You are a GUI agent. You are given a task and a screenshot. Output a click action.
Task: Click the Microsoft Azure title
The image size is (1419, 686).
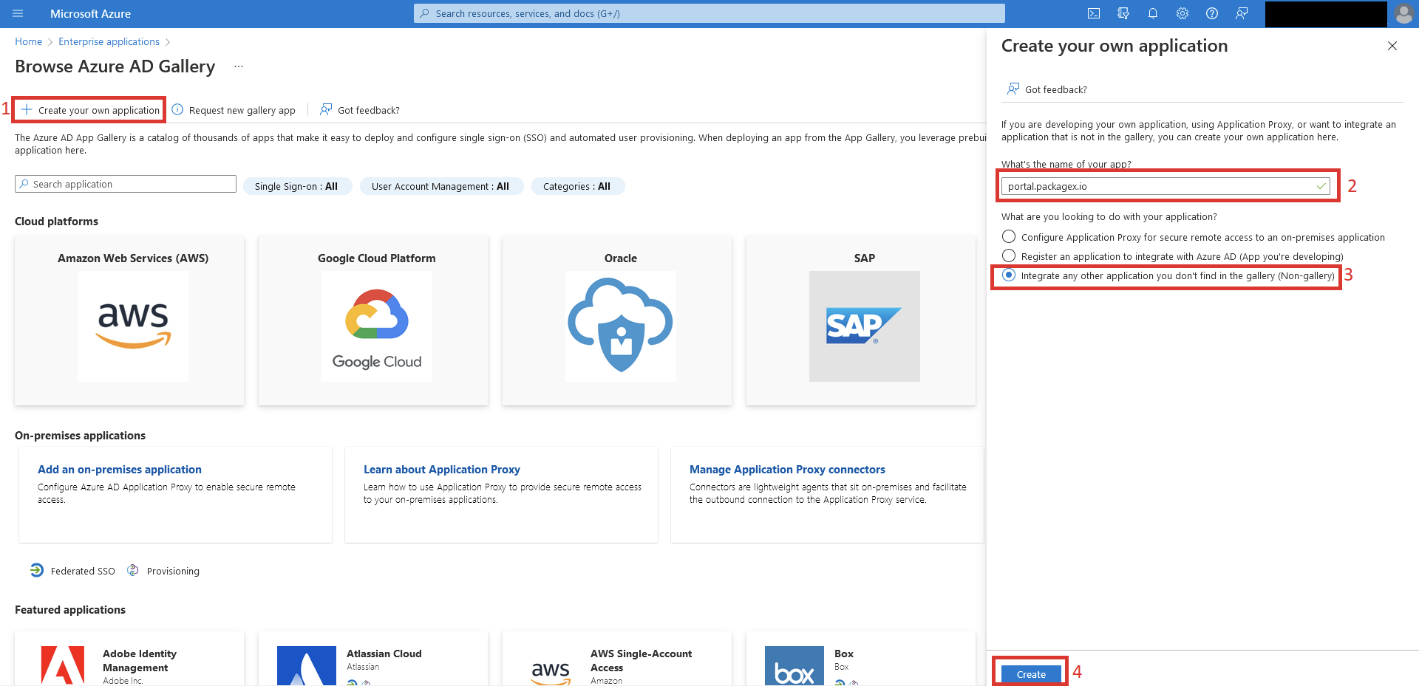pyautogui.click(x=90, y=13)
